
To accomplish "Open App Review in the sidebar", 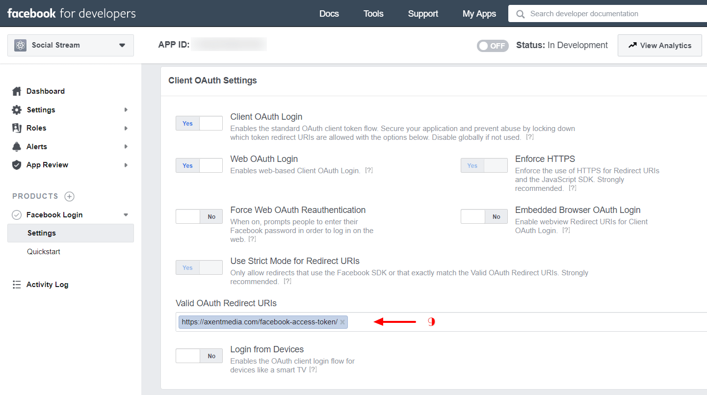I will coord(48,165).
